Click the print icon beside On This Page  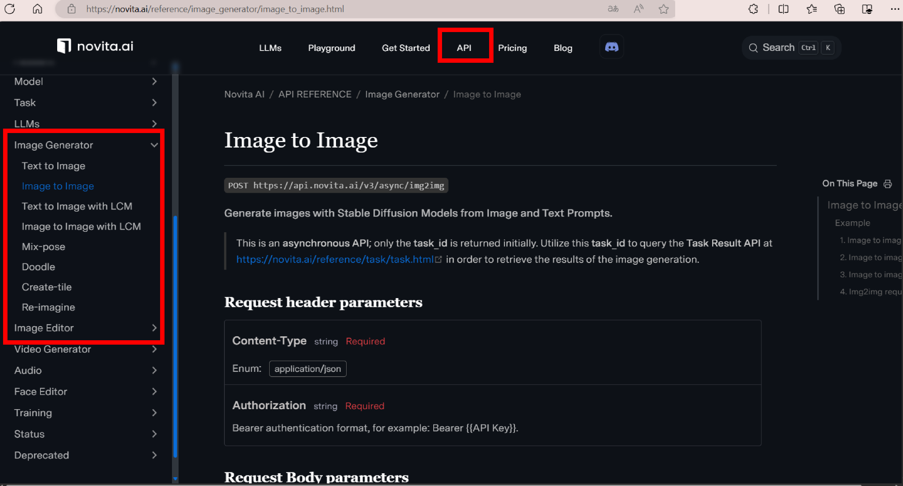pos(888,184)
